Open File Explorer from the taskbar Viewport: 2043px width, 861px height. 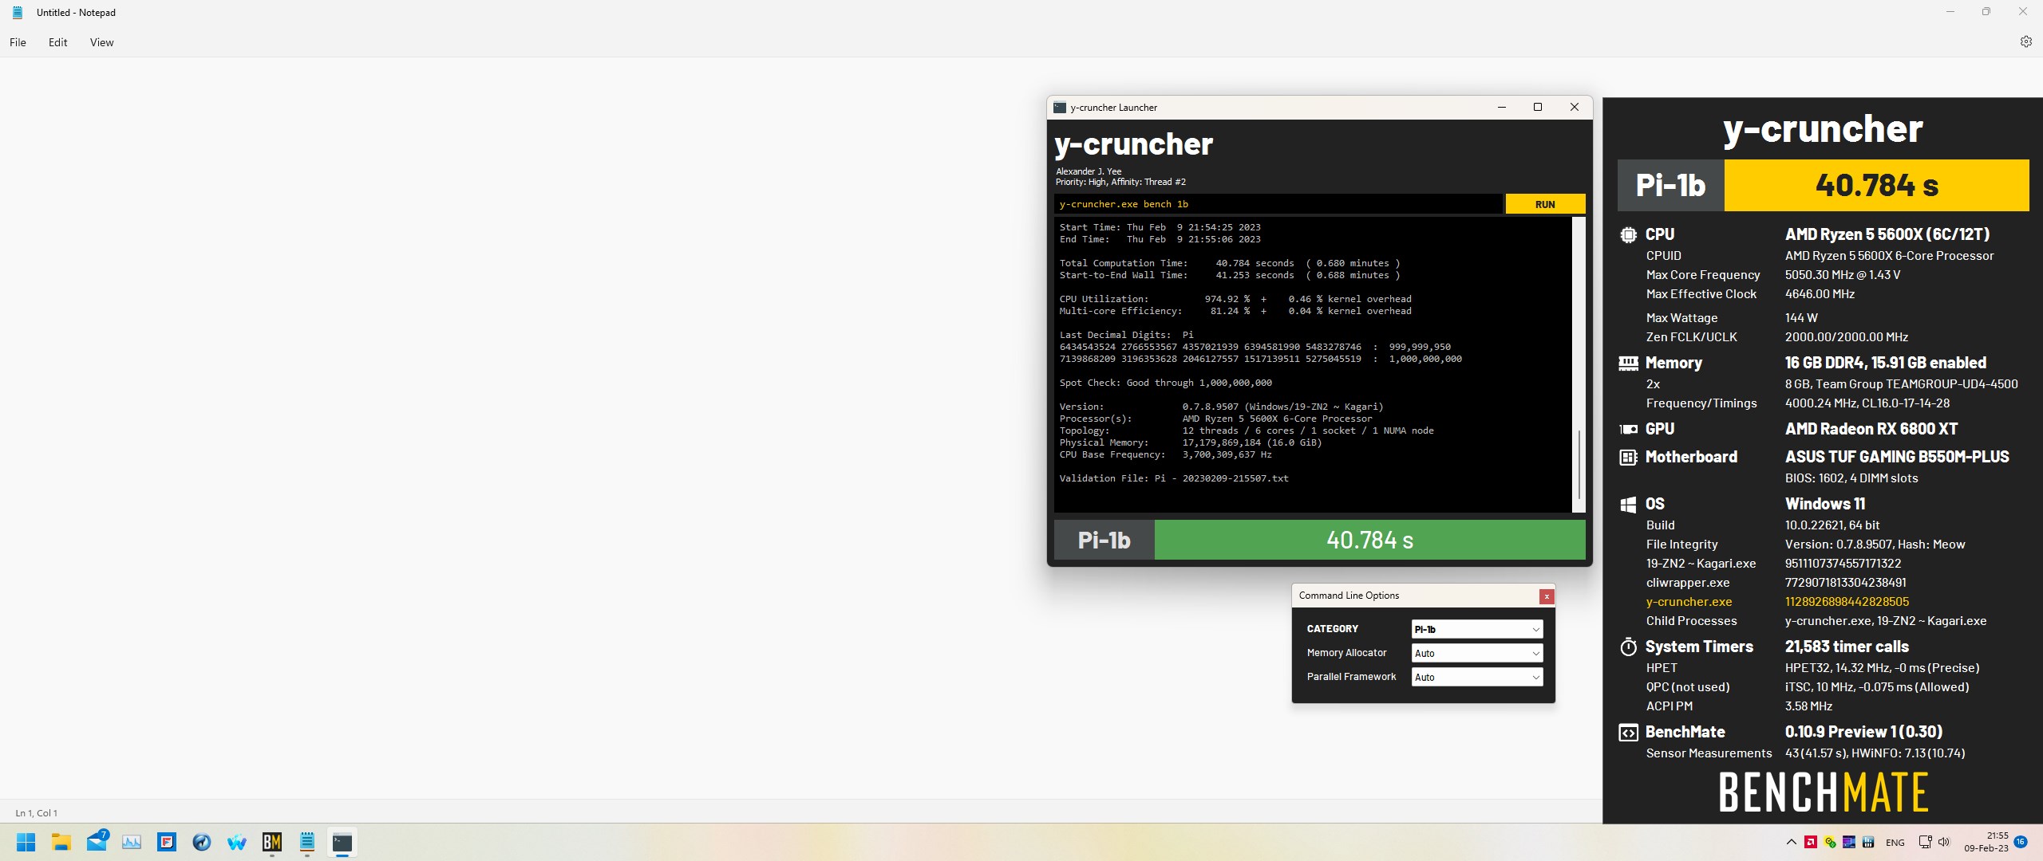[x=61, y=842]
